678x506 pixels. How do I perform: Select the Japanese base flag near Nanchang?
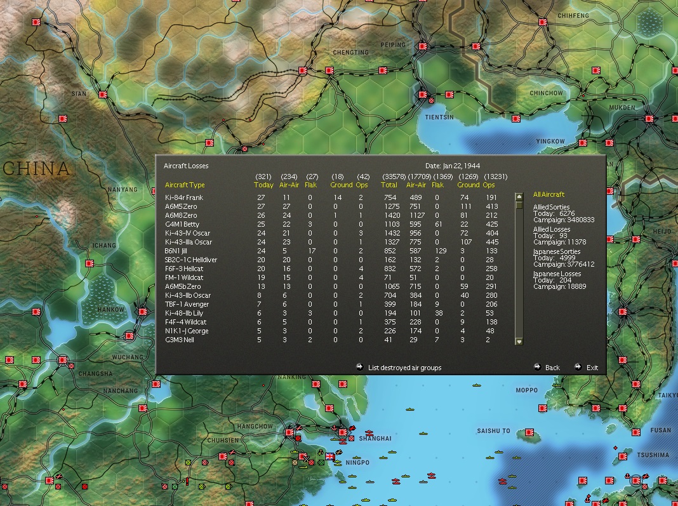pyautogui.click(x=142, y=408)
